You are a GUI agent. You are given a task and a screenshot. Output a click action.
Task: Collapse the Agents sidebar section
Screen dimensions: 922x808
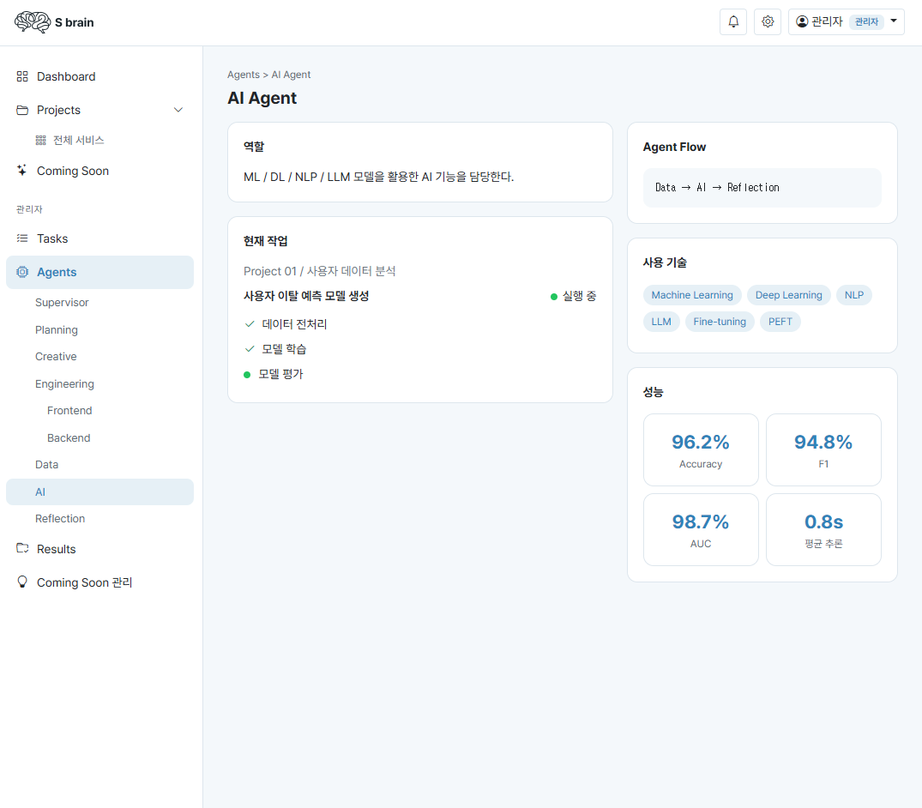tap(100, 272)
